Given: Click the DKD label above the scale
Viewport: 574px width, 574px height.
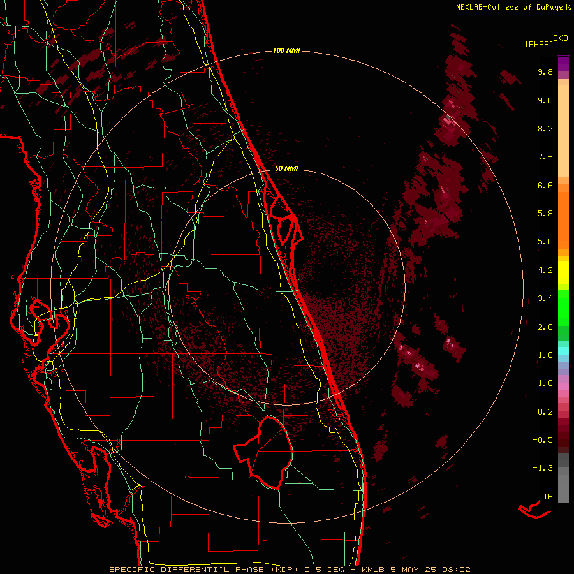Looking at the screenshot, I should 561,38.
